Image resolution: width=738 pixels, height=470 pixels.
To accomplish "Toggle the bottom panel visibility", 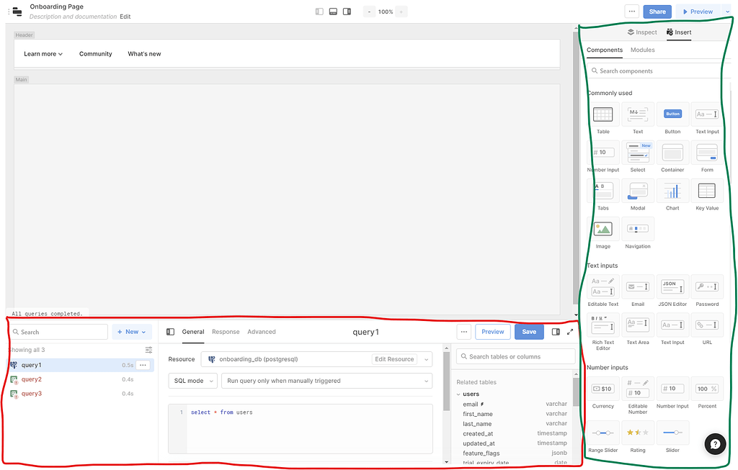I will coord(332,11).
